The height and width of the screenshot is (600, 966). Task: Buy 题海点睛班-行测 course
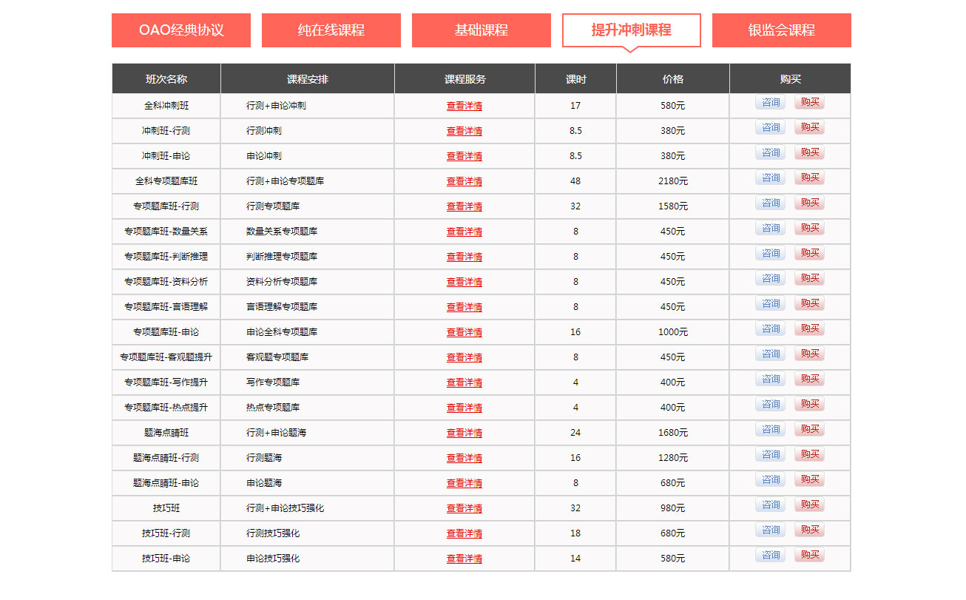pos(810,454)
